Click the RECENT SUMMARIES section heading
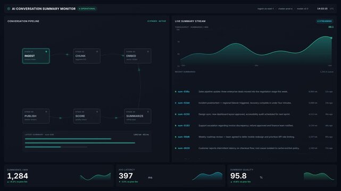The width and height of the screenshot is (341, 191). tap(185, 72)
